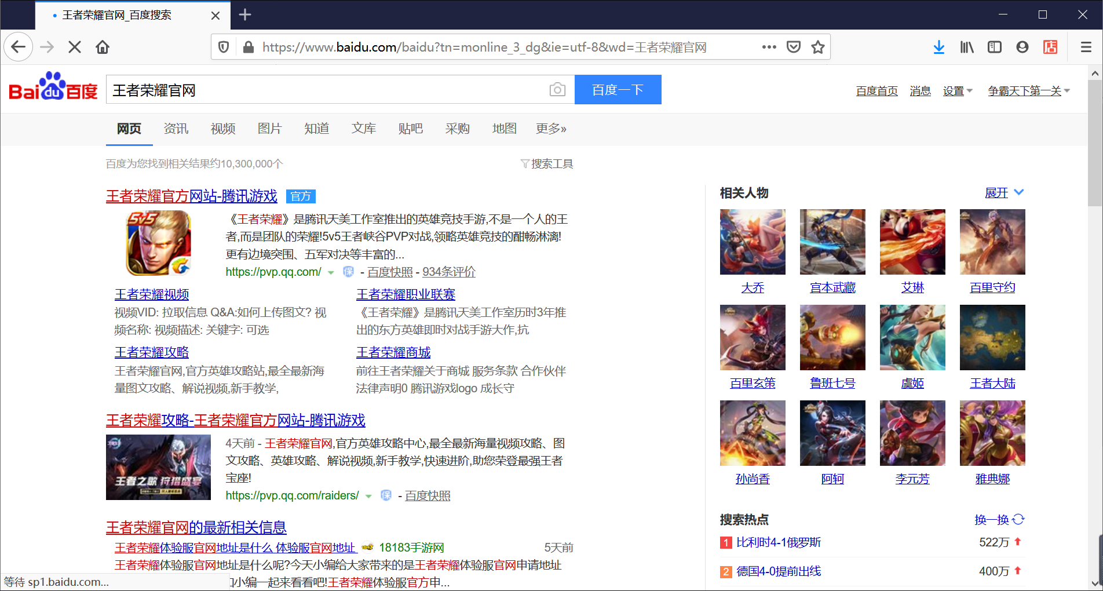Open the tracking protection shield icon
This screenshot has height=591, width=1103.
tap(224, 47)
